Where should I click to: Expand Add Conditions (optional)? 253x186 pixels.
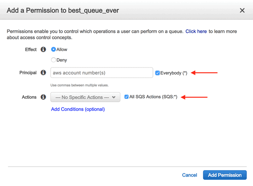click(x=78, y=109)
